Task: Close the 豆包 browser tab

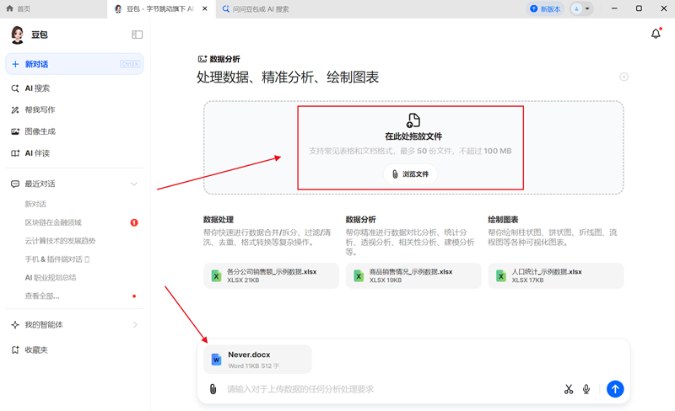Action: [205, 8]
